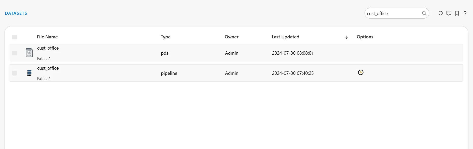
Task: Click the search magnifier icon
Action: coord(424,13)
